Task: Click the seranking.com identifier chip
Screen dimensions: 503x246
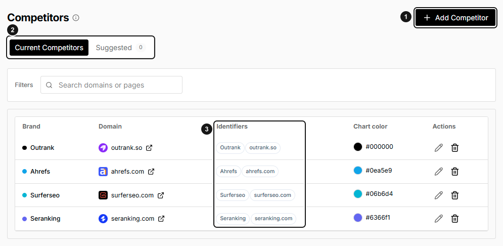Action: pos(273,218)
